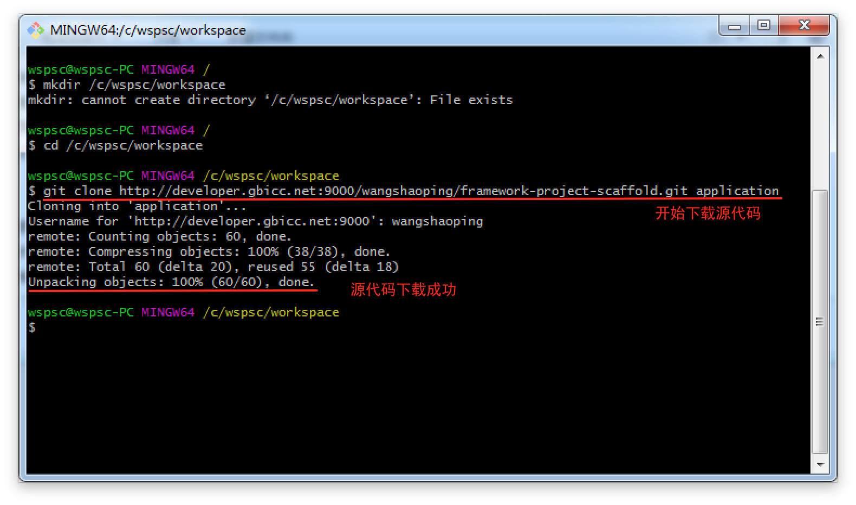This screenshot has height=505, width=856.
Task: Click the window title MINGW64:/c/wspsc/workspace
Action: pos(147,30)
